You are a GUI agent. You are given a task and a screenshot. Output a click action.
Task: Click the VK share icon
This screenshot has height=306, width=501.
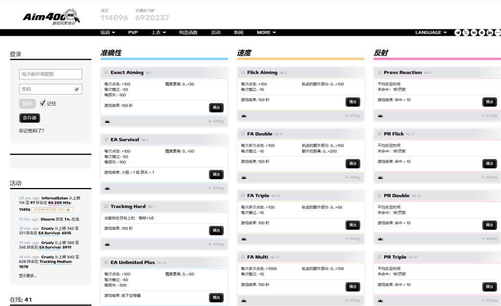[474, 32]
